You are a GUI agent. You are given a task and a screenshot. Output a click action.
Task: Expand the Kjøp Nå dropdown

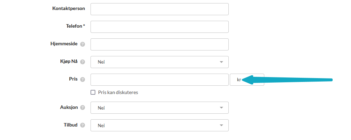pos(159,62)
